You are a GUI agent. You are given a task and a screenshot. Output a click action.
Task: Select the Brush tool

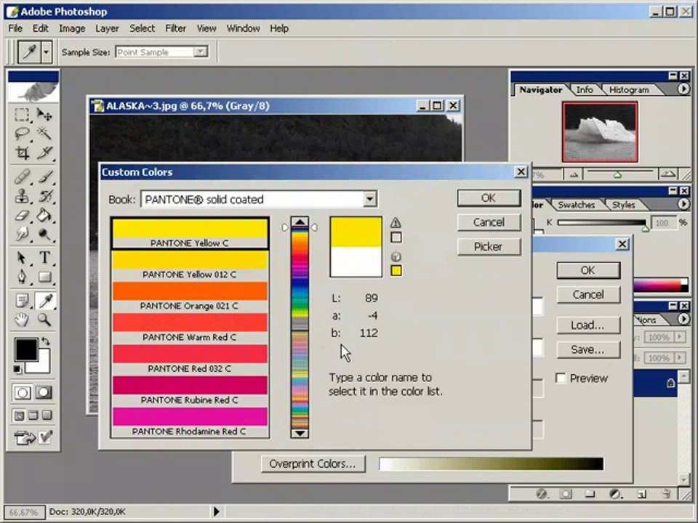[44, 177]
